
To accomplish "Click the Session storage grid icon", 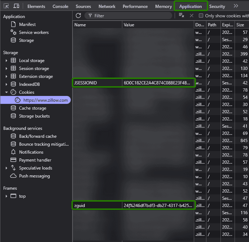I will 13,69.
